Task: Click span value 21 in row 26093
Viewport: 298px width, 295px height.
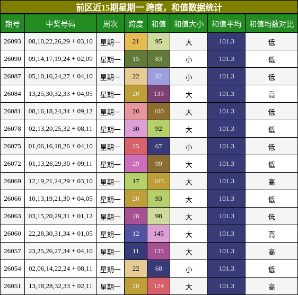Action: 136,41
